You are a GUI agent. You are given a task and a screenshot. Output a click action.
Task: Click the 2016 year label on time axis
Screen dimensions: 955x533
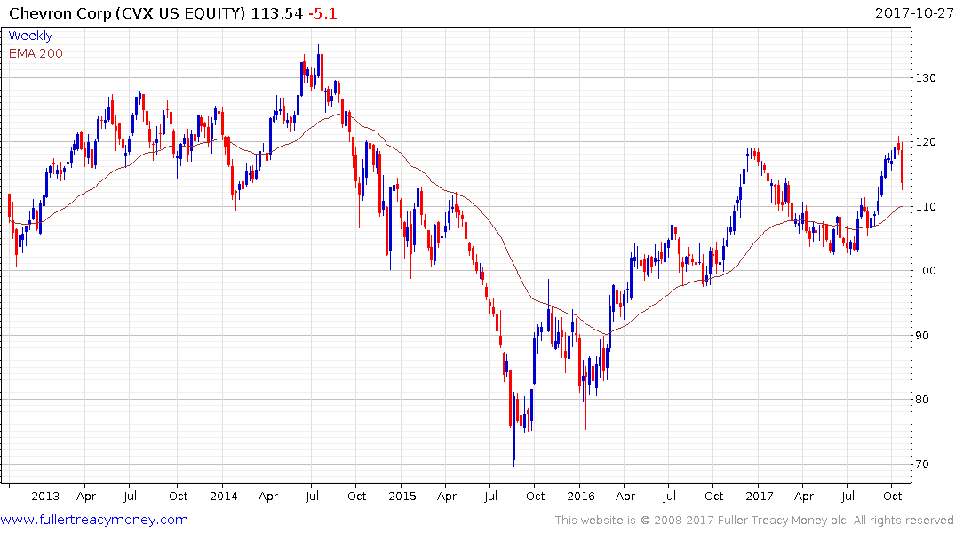click(x=580, y=496)
